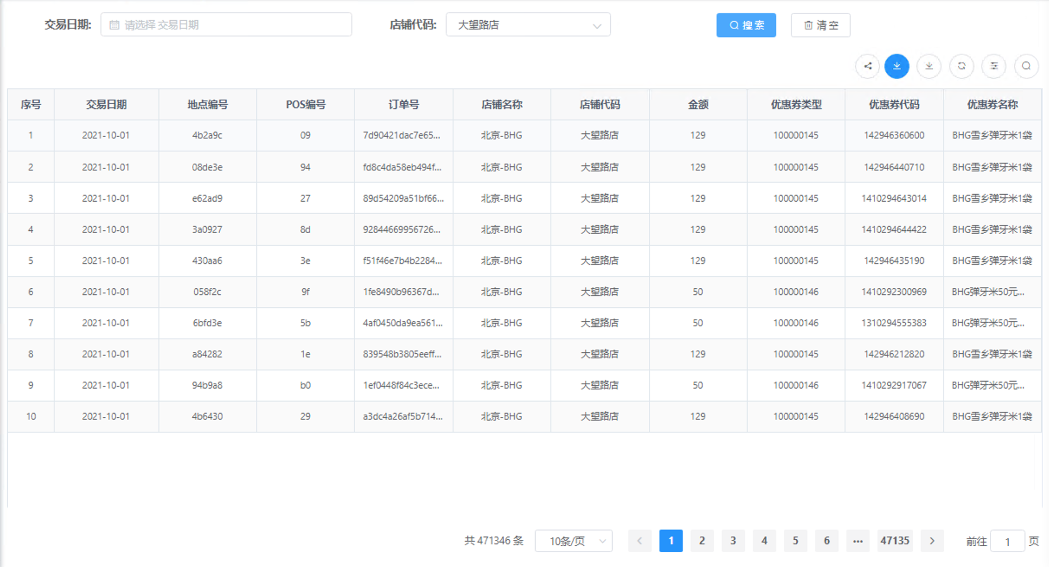Click the 交易日期 date input field
Image resolution: width=1049 pixels, height=567 pixels.
tap(226, 25)
